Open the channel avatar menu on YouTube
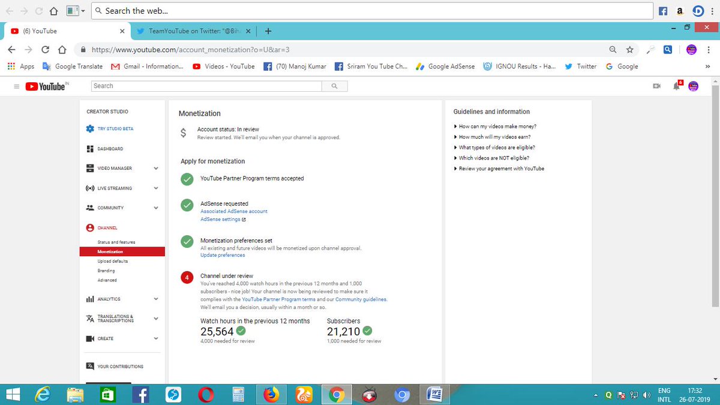The image size is (720, 405). click(694, 86)
